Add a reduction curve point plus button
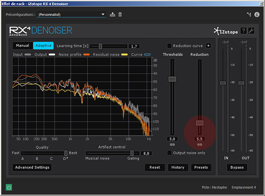The height and width of the screenshot is (196, 265). [208, 46]
